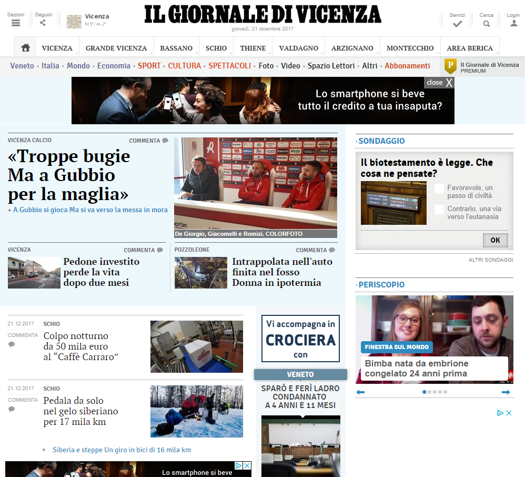Close the sidebar ad with X
Screen dimensions: 525x477
tap(509, 413)
